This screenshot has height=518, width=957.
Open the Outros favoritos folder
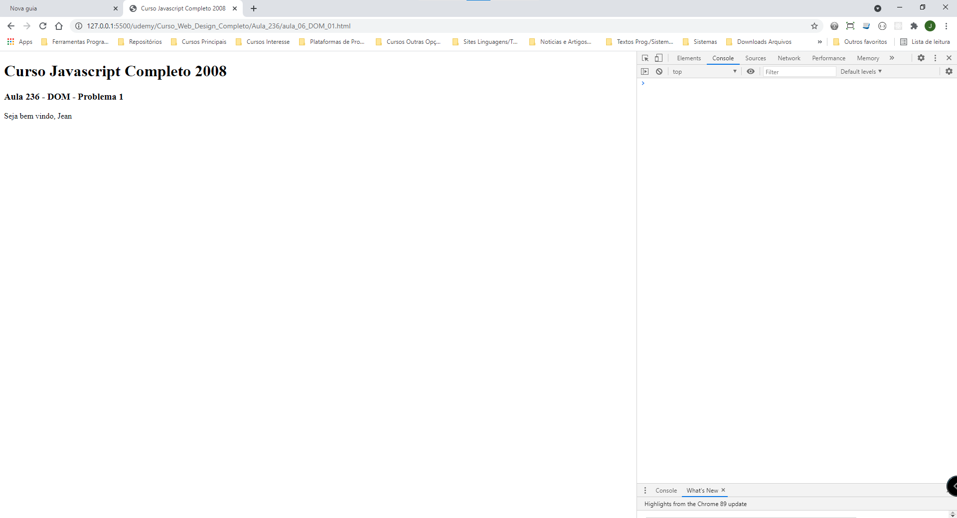click(860, 42)
